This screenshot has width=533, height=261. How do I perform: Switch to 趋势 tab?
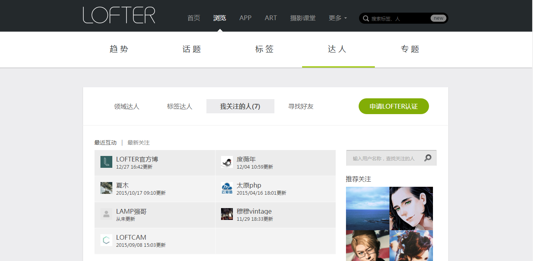(x=119, y=49)
